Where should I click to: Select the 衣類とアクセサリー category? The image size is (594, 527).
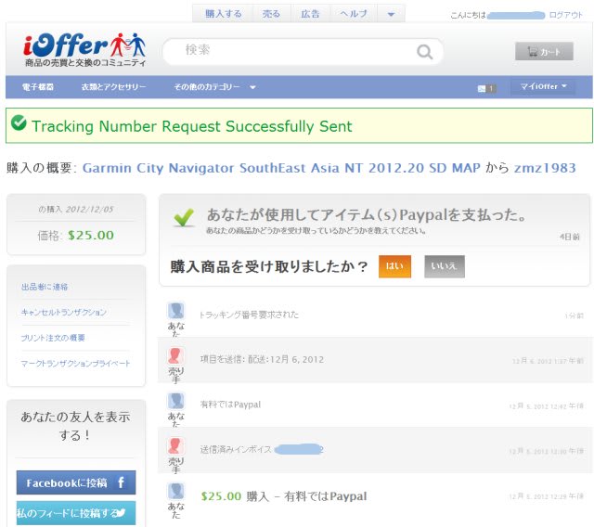click(113, 87)
